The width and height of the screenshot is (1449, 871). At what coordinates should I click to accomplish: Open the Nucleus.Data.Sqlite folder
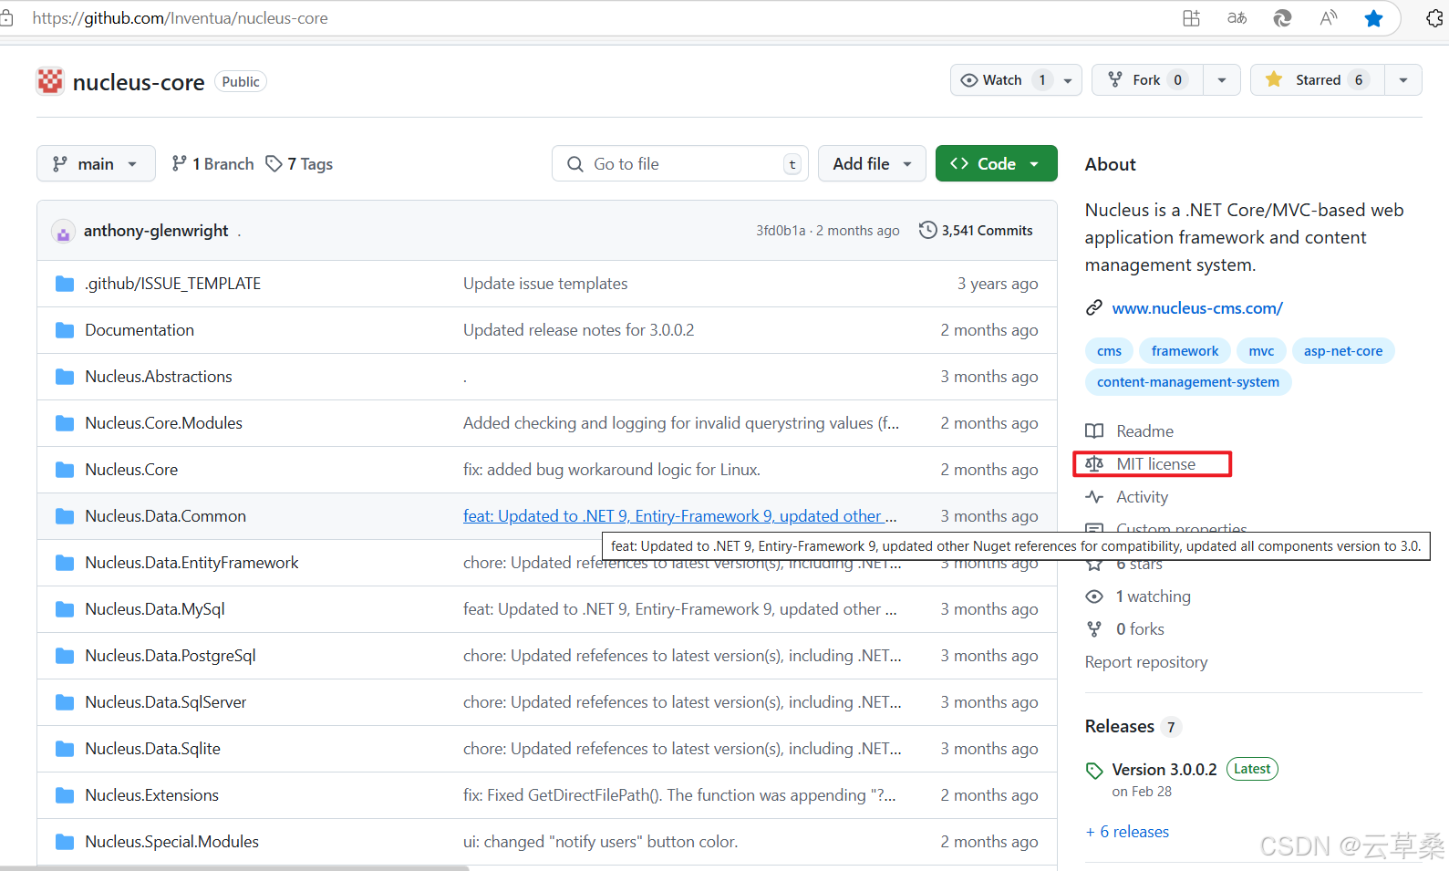pyautogui.click(x=153, y=749)
